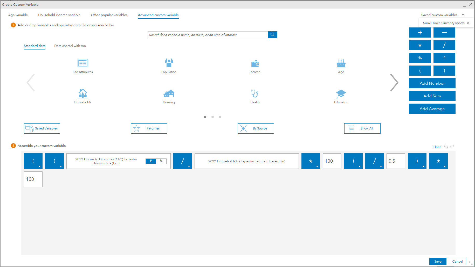The image size is (475, 267).
Task: Open the Data shared with me tab
Action: pyautogui.click(x=70, y=46)
